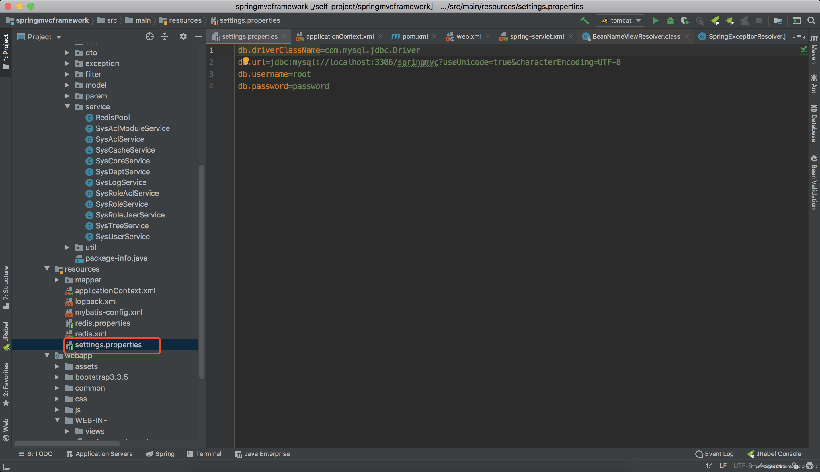The image size is (820, 472).
Task: Run with JRebel rocket icon
Action: tap(715, 20)
